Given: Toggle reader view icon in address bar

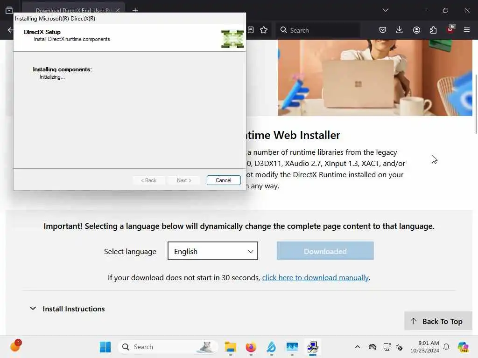Looking at the screenshot, I should point(251,30).
